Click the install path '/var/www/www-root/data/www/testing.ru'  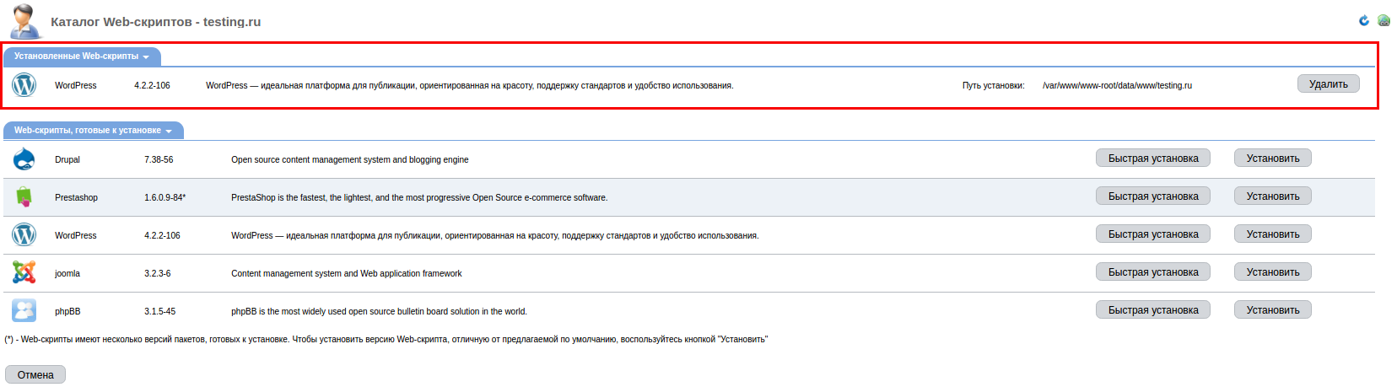coord(1117,85)
